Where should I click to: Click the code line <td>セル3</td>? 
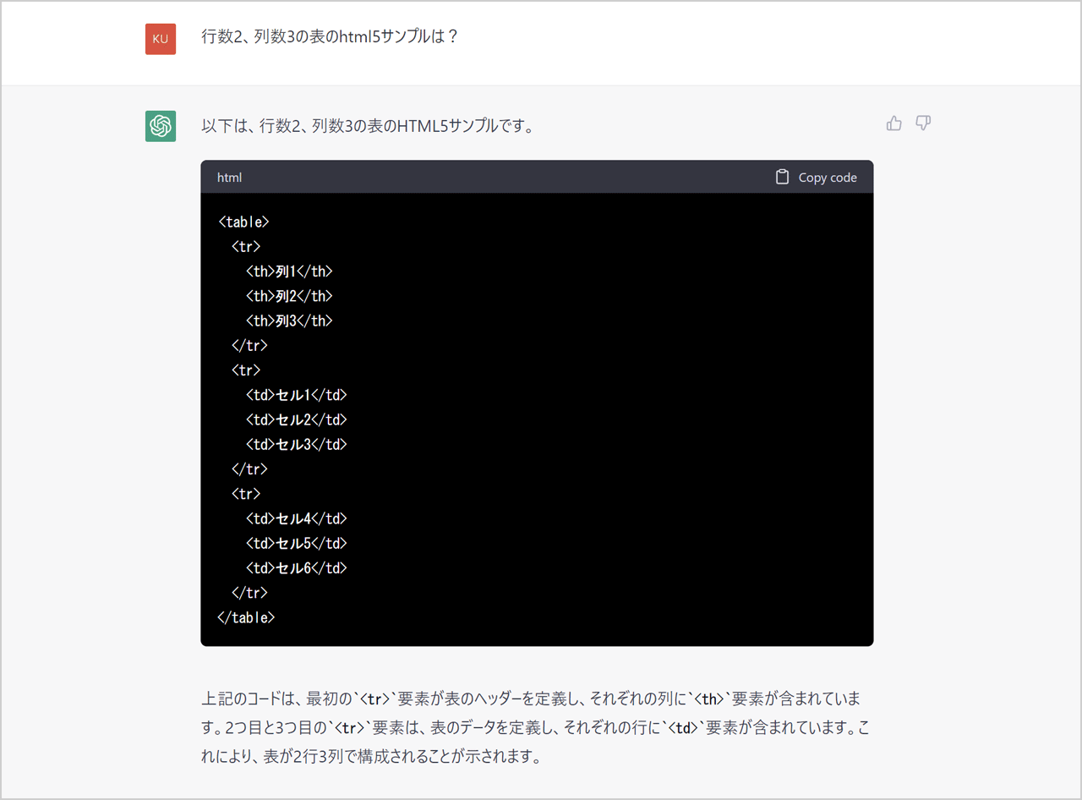click(296, 444)
